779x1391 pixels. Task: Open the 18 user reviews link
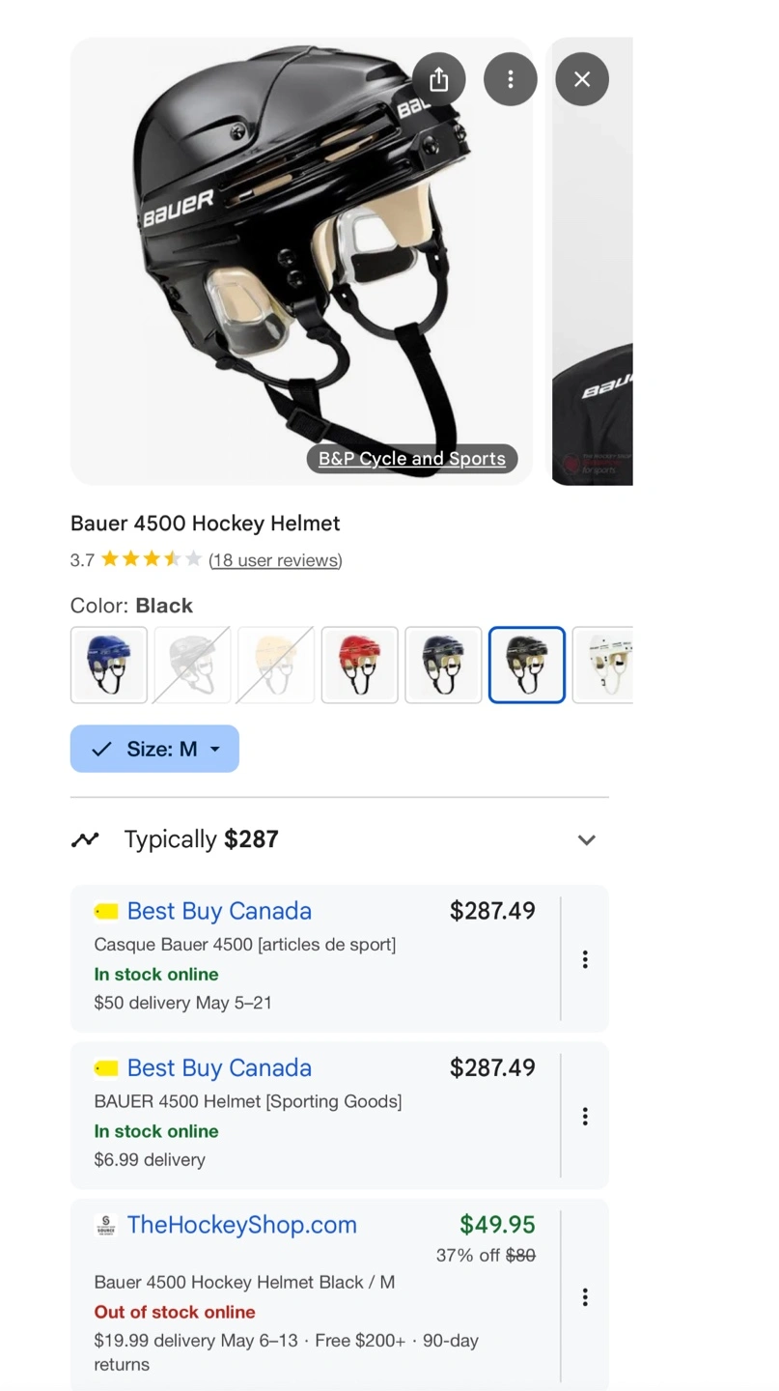pos(275,560)
